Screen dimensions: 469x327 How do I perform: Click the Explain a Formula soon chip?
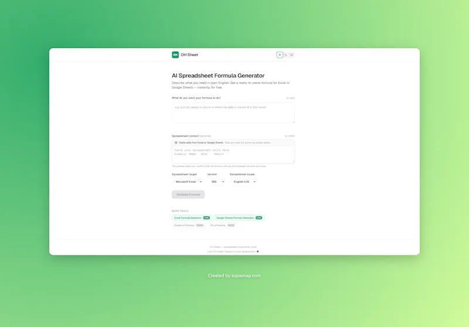189,226
